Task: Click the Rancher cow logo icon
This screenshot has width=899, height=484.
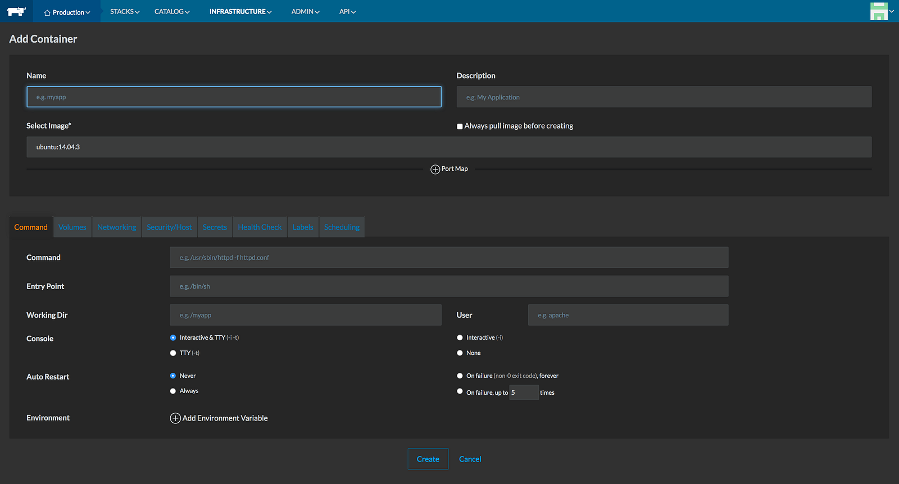Action: 16,11
